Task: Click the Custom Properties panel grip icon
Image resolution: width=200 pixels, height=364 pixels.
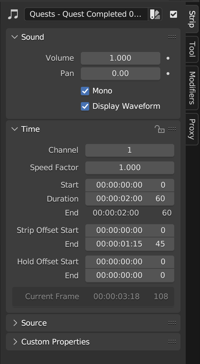Action: coord(172,341)
